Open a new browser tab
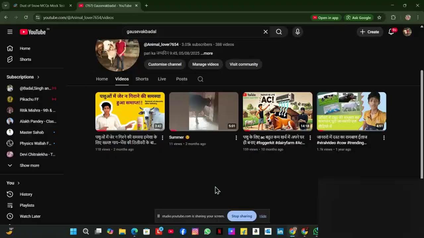Screen dimensions: 424x238 tap(146, 6)
